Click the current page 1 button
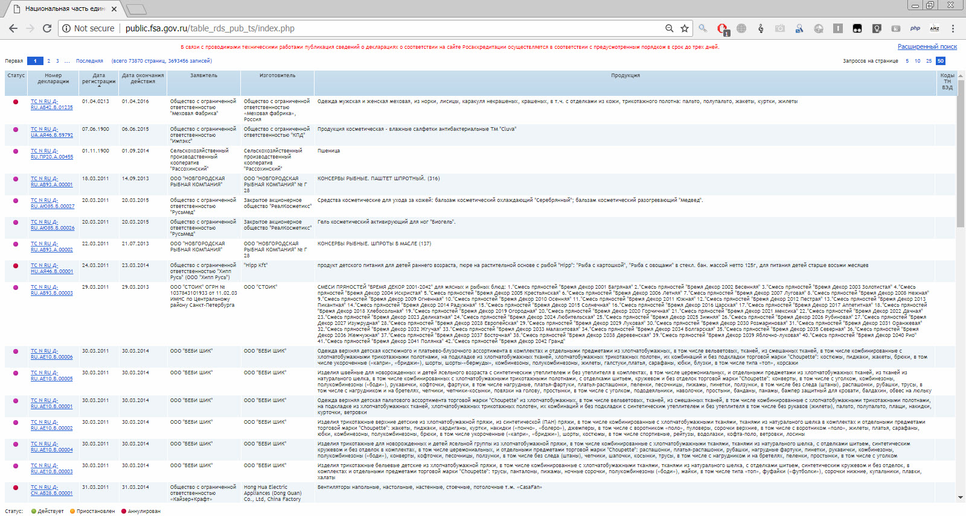The image size is (966, 516). pyautogui.click(x=35, y=61)
